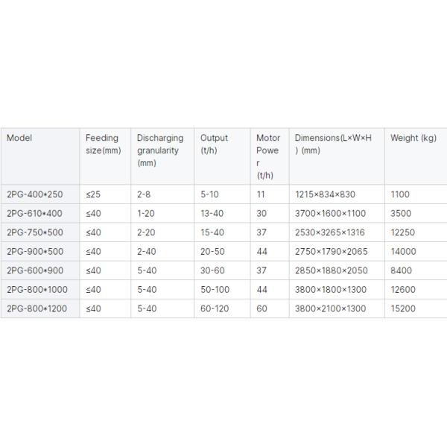Select the Output (t/h) column header

click(x=214, y=144)
